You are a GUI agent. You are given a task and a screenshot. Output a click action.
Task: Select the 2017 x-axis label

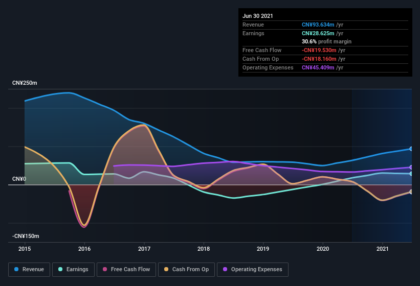coord(144,249)
